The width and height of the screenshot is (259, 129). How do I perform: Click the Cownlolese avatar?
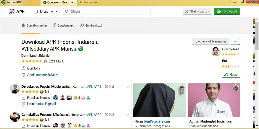coord(216,51)
